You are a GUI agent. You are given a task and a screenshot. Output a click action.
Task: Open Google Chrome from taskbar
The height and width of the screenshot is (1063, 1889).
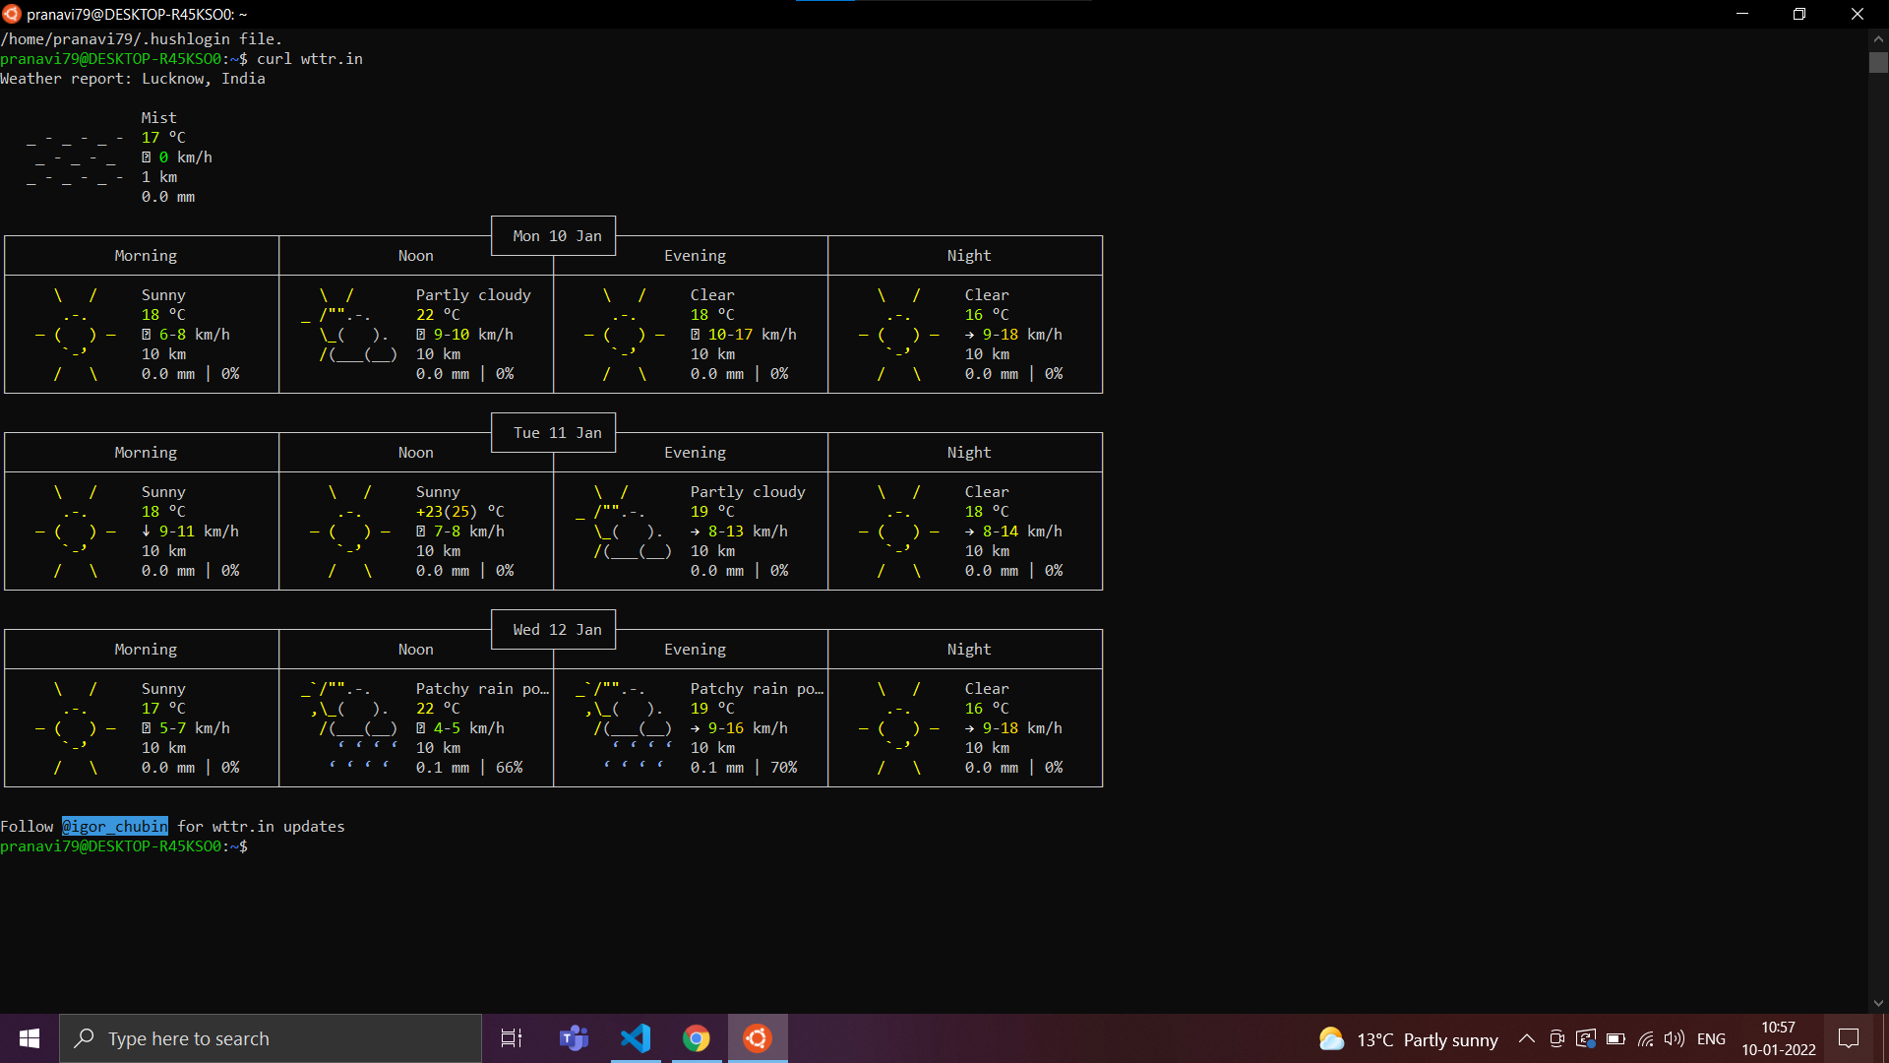(x=697, y=1038)
